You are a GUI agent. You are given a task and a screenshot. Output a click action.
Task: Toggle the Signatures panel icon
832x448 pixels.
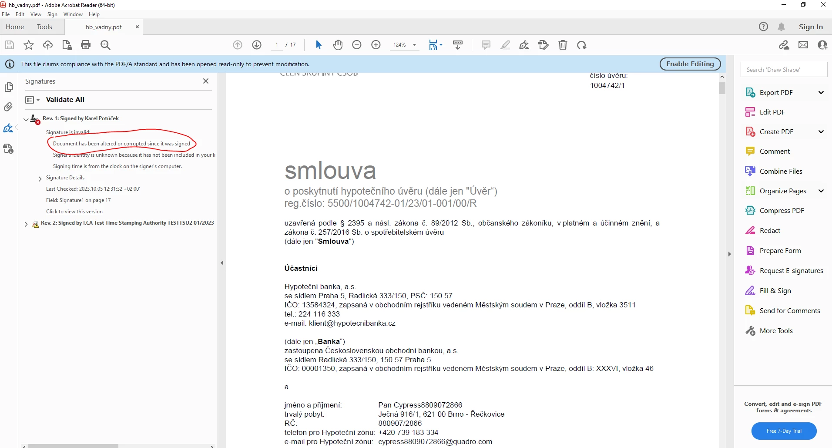[8, 128]
